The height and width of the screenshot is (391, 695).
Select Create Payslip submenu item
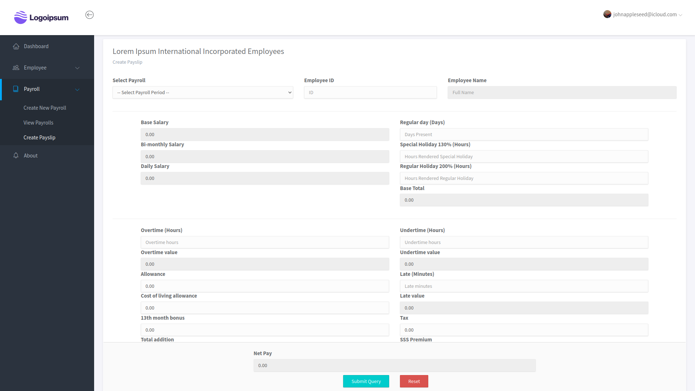coord(39,138)
